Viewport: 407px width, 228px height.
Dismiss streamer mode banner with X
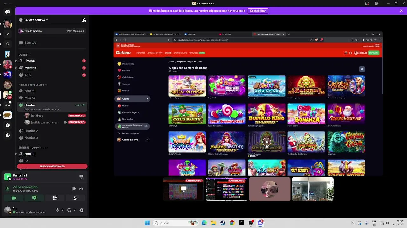coord(401,11)
